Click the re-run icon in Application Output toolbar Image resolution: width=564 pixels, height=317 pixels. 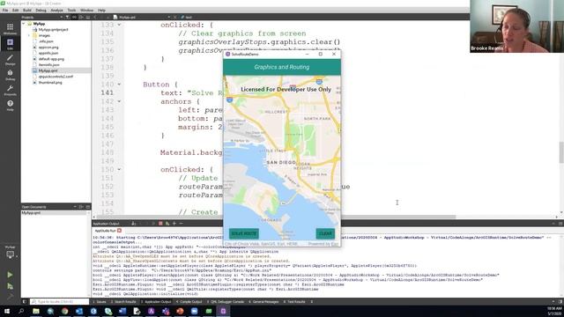pos(167,224)
